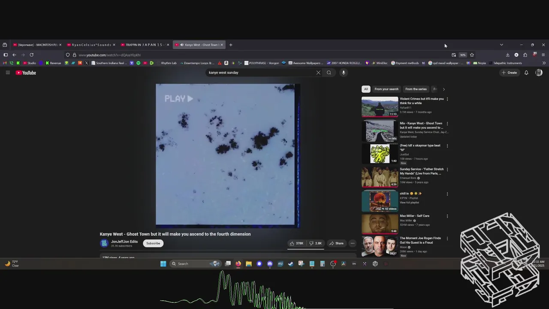This screenshot has width=549, height=309.
Task: Open the Telepathic Instruments bookmark
Action: click(x=504, y=63)
